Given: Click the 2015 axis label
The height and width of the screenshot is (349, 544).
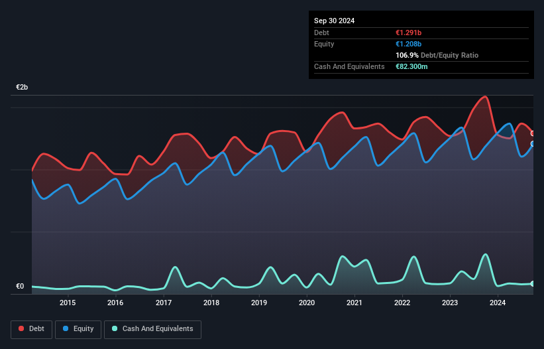Looking at the screenshot, I should (x=68, y=303).
